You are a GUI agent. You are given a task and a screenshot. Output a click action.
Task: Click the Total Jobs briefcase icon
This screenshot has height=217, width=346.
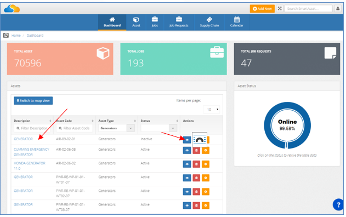point(217,52)
